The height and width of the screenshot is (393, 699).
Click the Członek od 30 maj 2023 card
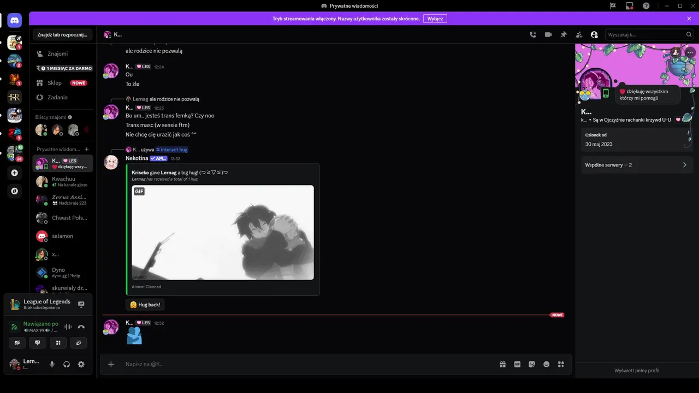tap(636, 140)
